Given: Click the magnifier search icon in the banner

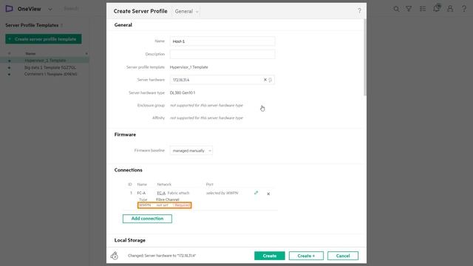Looking at the screenshot, I should coord(396,9).
